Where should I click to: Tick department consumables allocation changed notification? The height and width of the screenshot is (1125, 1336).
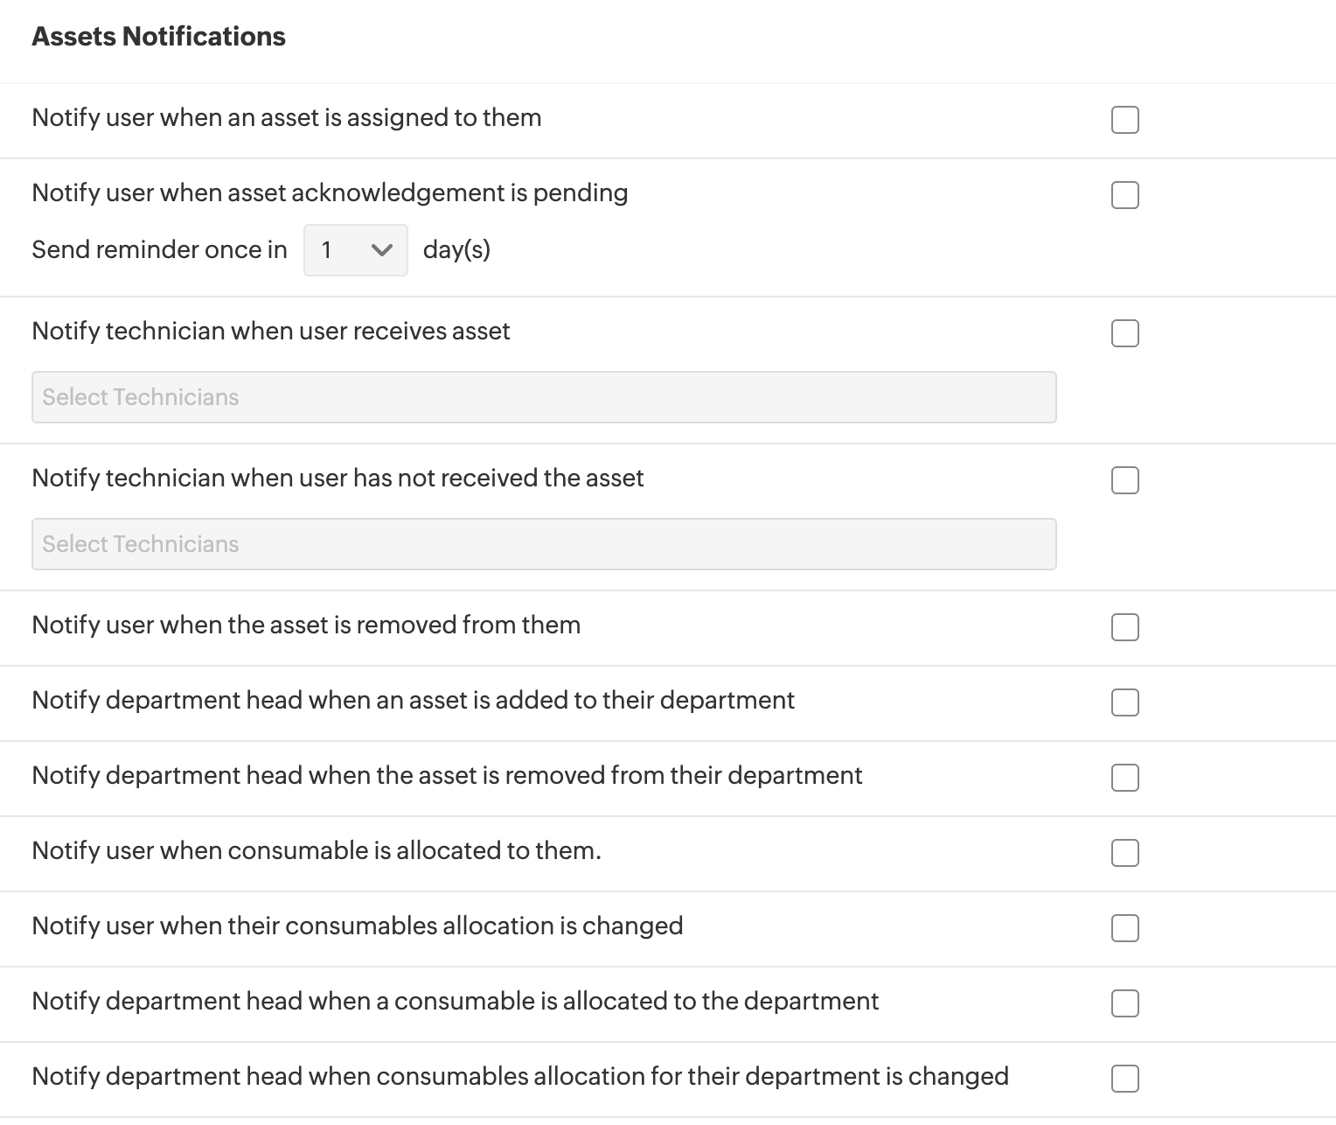(1124, 1079)
